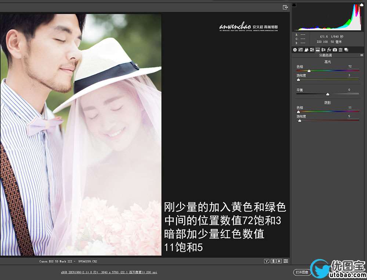Toggle highlight clipping warning in histogram

point(362,5)
